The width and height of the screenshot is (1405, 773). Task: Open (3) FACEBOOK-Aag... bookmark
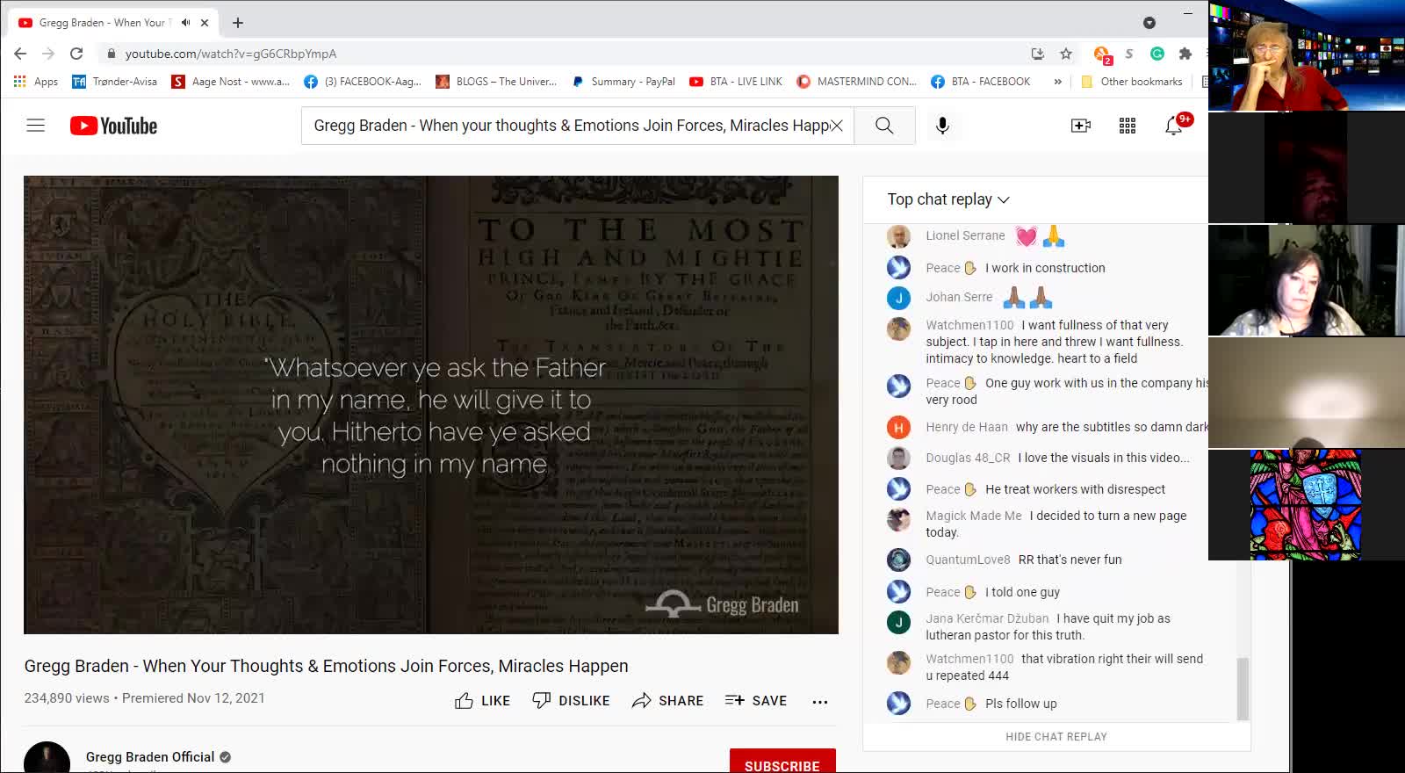click(x=363, y=82)
